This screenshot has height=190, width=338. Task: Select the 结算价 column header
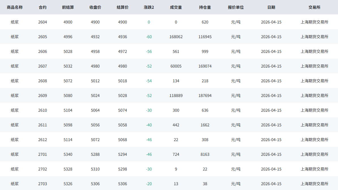(122, 7)
